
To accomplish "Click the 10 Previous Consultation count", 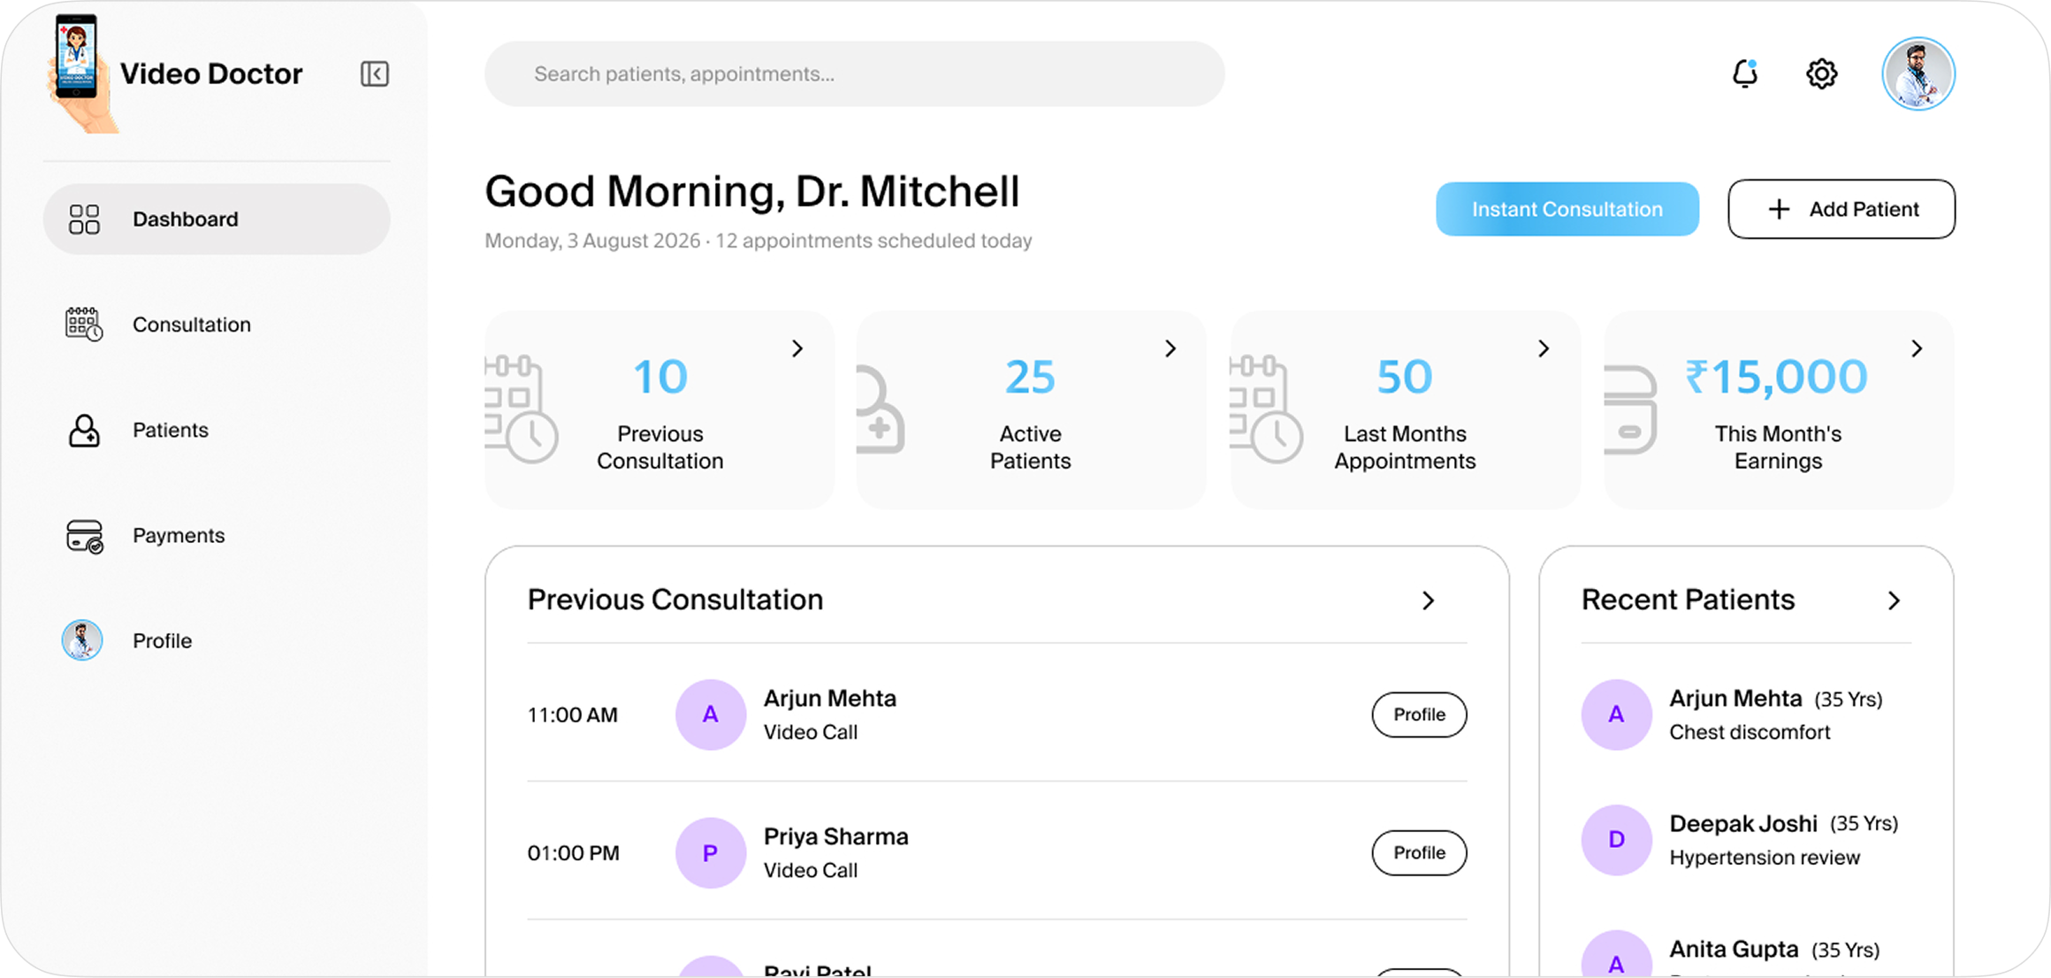I will pos(660,377).
